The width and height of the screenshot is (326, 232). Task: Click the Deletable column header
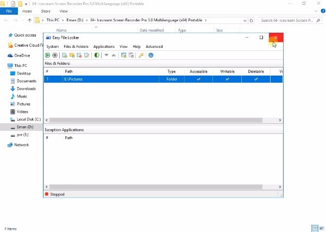click(x=256, y=71)
